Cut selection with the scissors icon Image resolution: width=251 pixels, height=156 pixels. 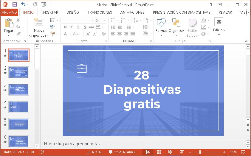[18, 20]
